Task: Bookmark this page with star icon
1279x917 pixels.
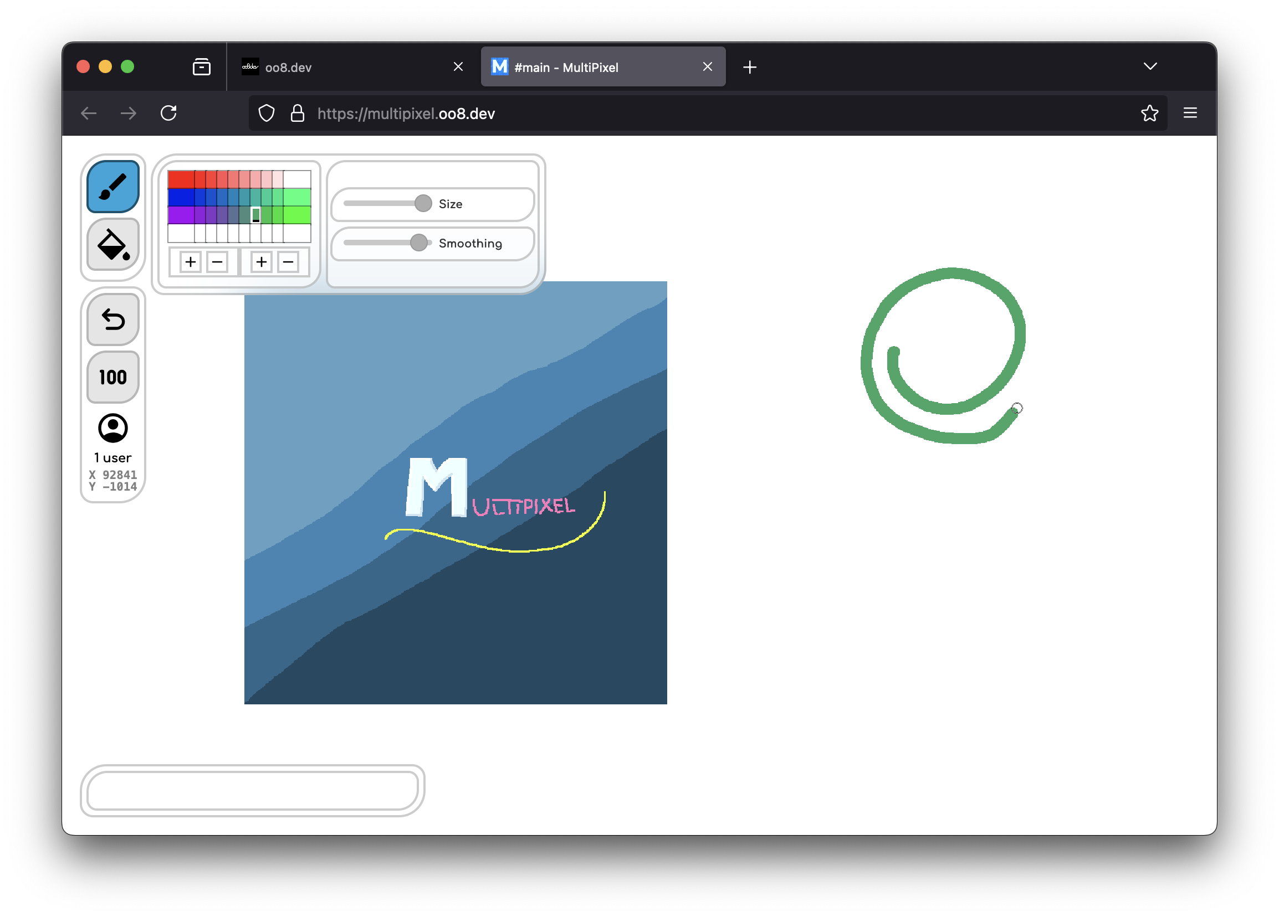Action: [x=1149, y=114]
